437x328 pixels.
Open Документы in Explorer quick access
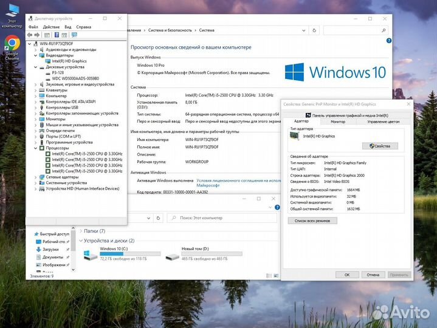coord(53,257)
